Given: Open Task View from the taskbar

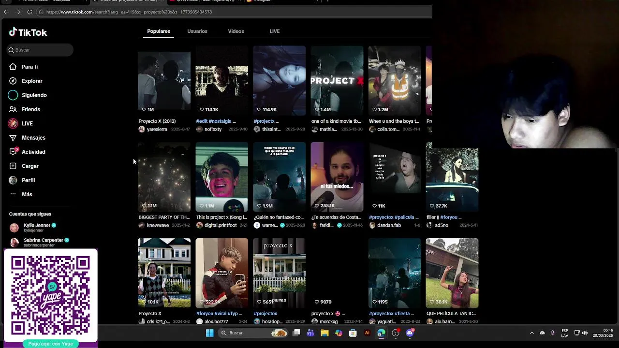Looking at the screenshot, I should (x=296, y=333).
